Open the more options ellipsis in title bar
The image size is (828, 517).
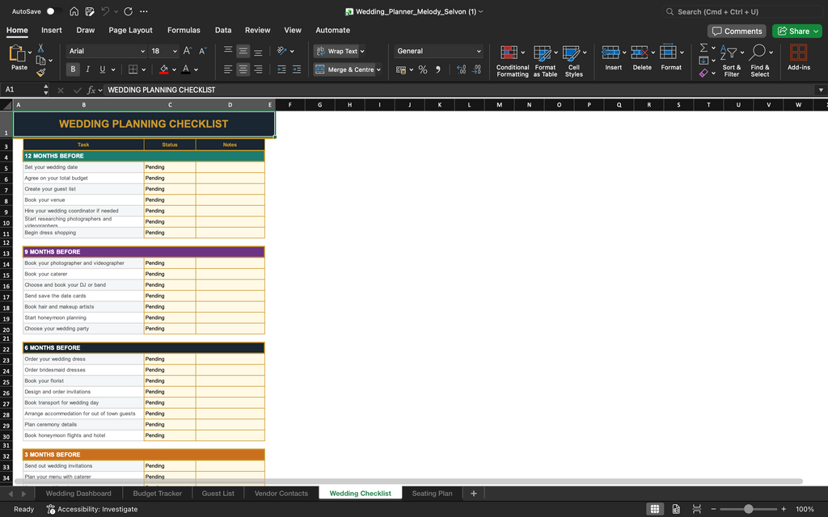tap(144, 11)
